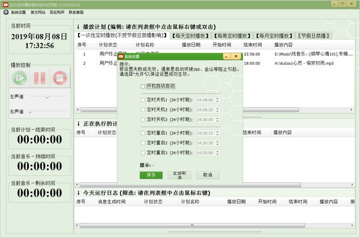Click the green 保存 button
360x238 pixels.
(x=151, y=175)
